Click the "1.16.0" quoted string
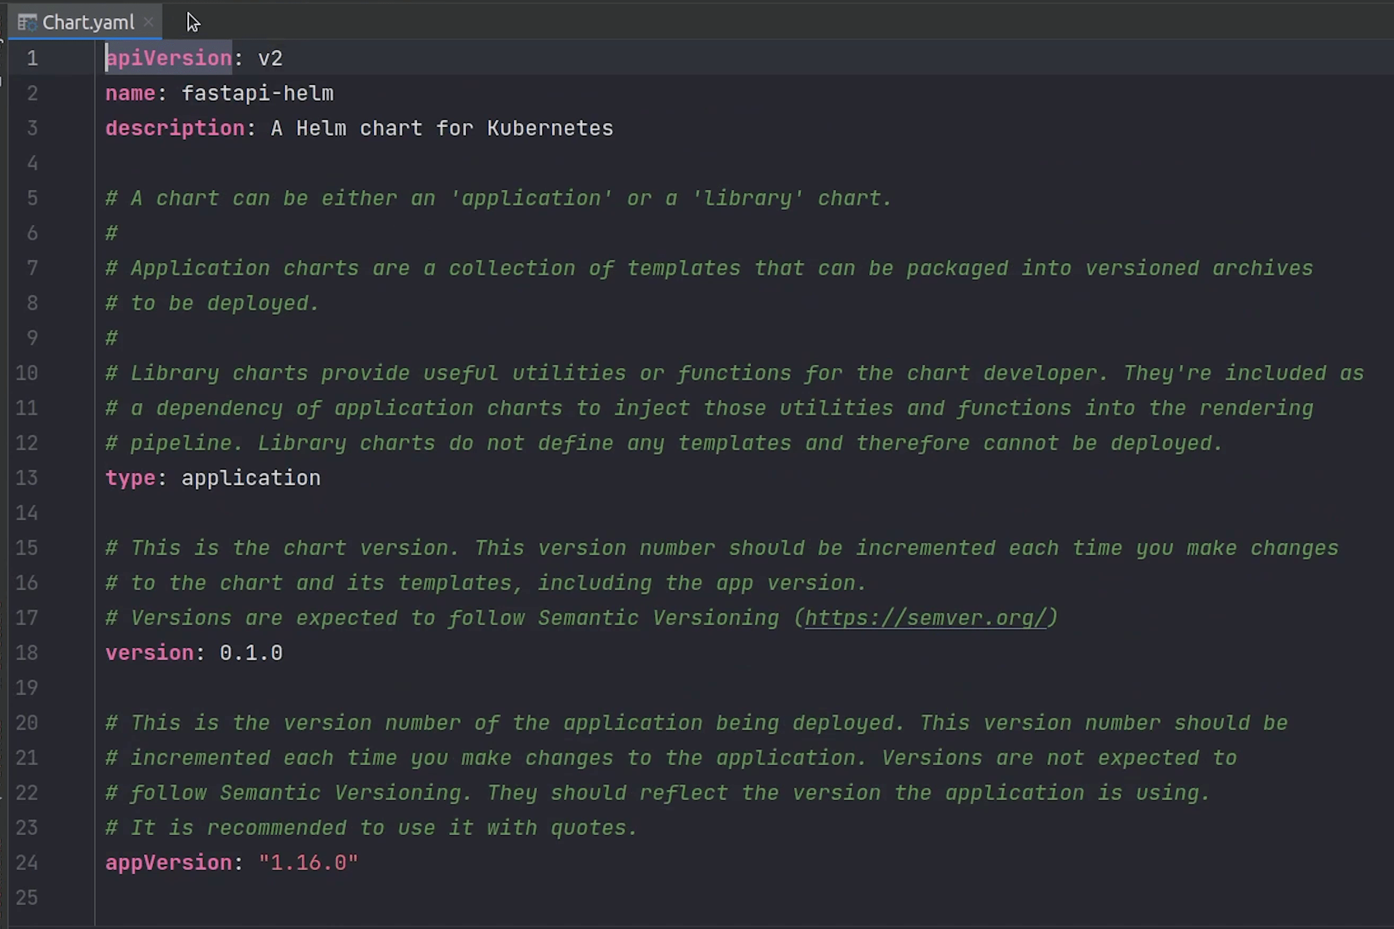Viewport: 1394px width, 929px height. 308,863
